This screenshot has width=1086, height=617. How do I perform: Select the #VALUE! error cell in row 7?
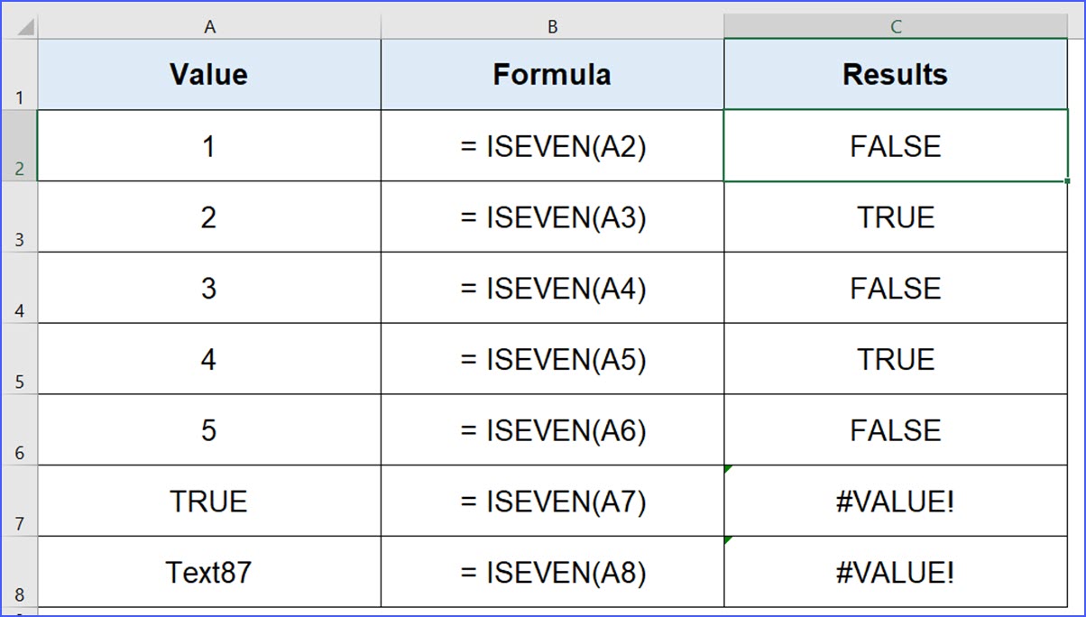click(895, 501)
